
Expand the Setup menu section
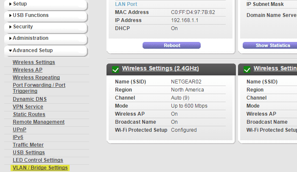click(45, 4)
